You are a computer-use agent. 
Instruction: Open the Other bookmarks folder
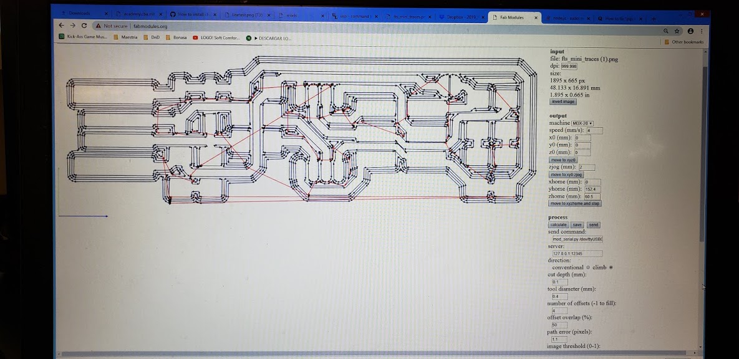tap(684, 42)
